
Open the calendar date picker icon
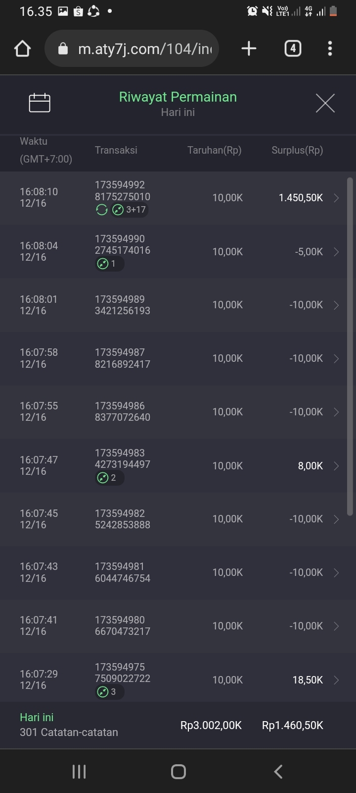coord(40,103)
